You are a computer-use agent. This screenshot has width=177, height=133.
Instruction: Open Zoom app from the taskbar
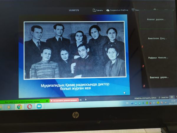39,106
